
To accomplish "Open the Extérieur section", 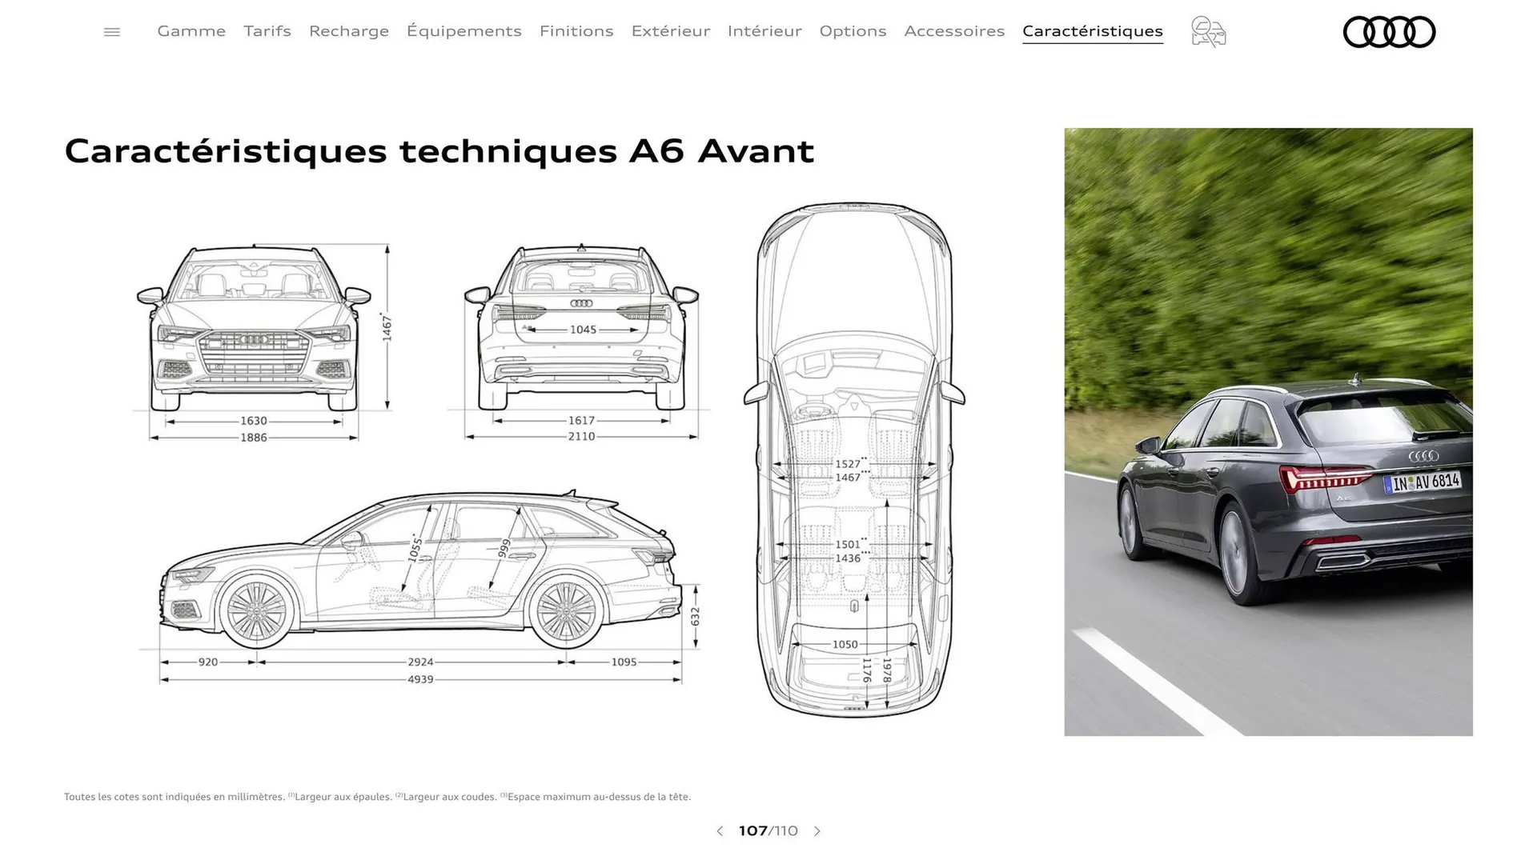I will coord(671,31).
